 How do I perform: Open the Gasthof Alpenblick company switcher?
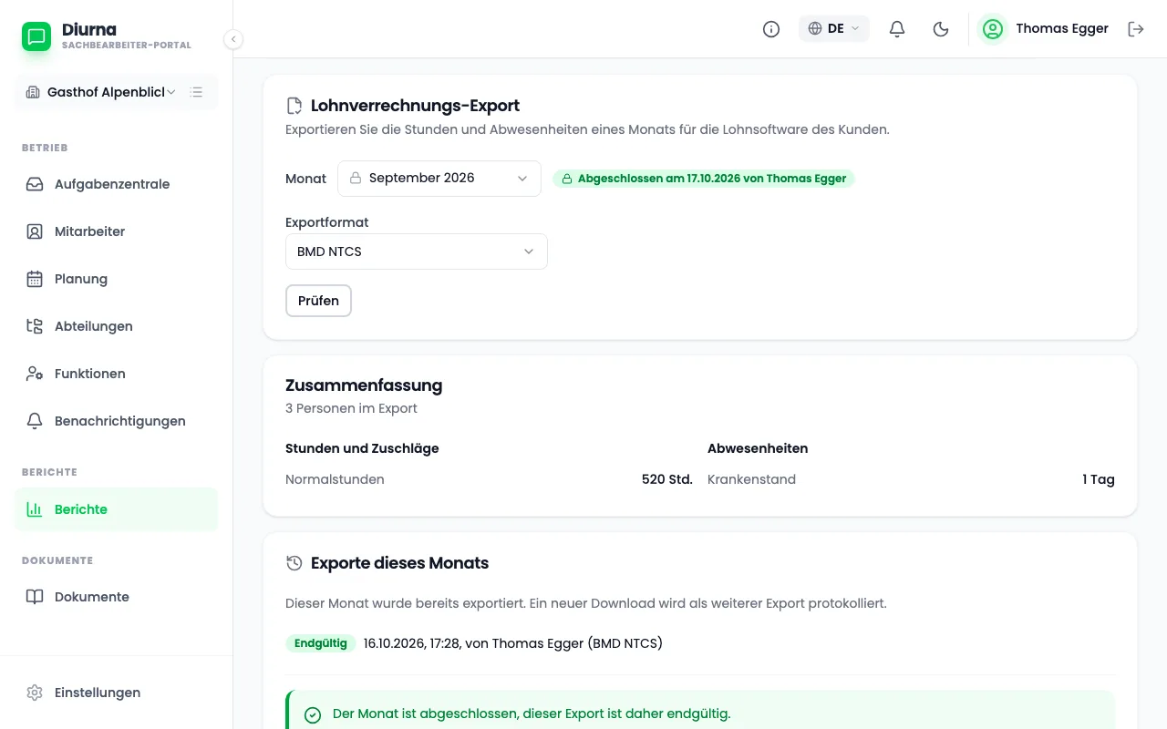pos(101,92)
